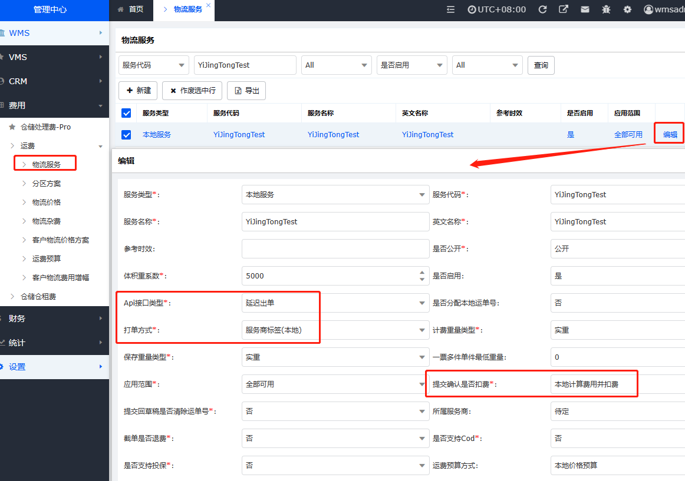Click the 参考时效 input field
The height and width of the screenshot is (481, 685).
point(335,249)
